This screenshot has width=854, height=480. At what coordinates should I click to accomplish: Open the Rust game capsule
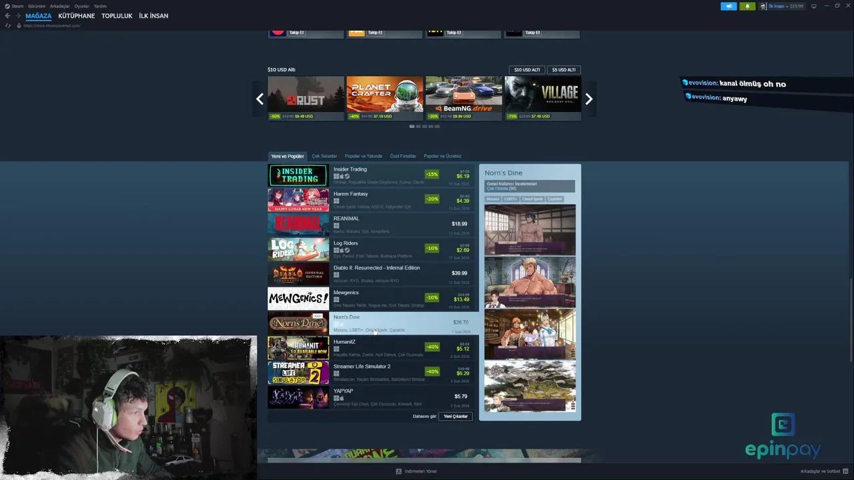click(306, 98)
